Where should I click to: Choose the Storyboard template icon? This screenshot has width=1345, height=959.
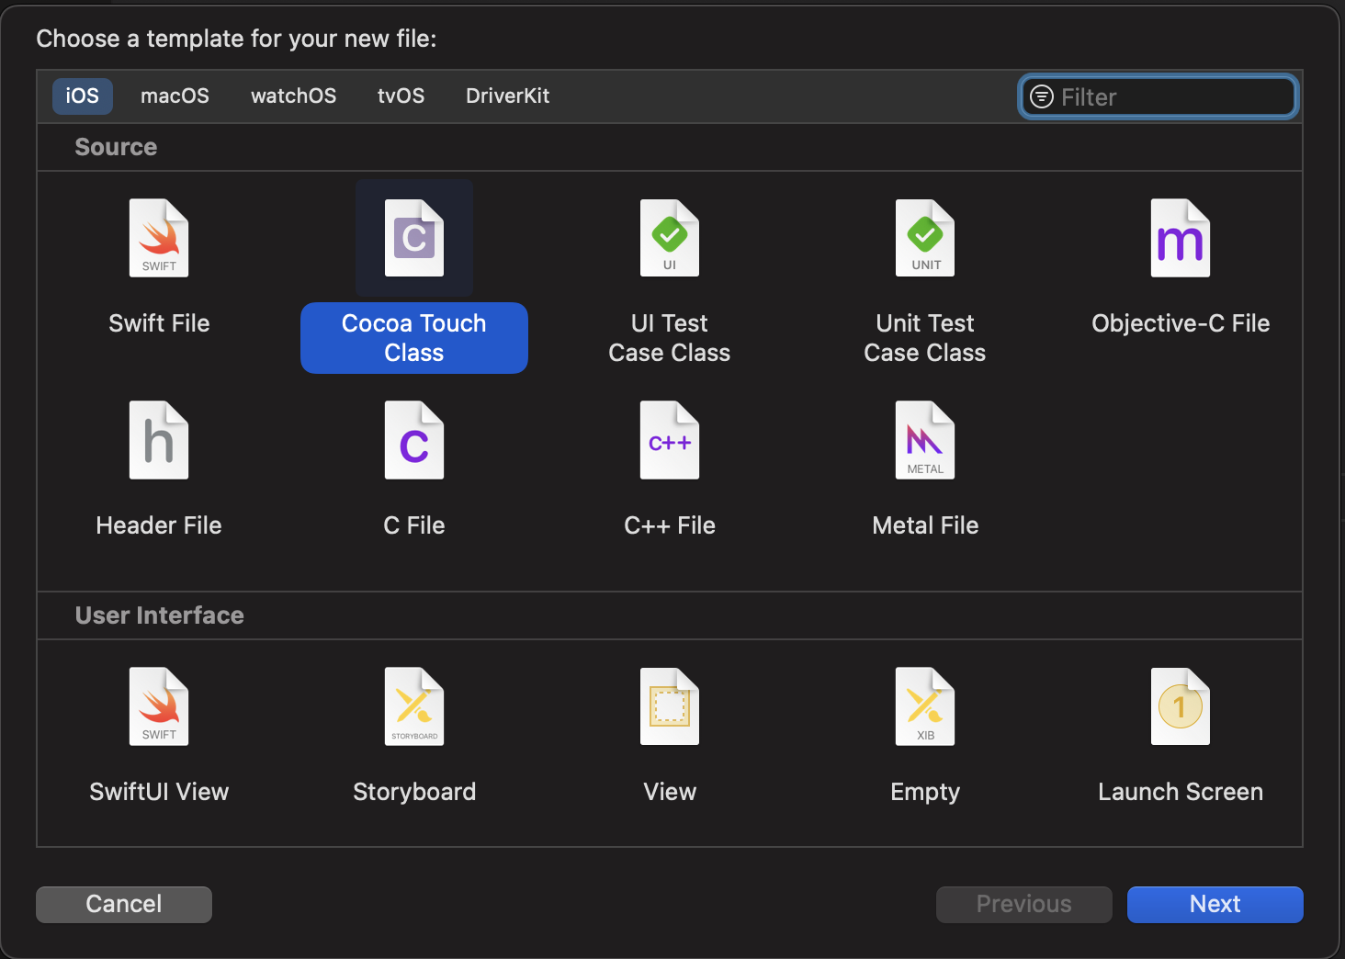[x=414, y=706]
